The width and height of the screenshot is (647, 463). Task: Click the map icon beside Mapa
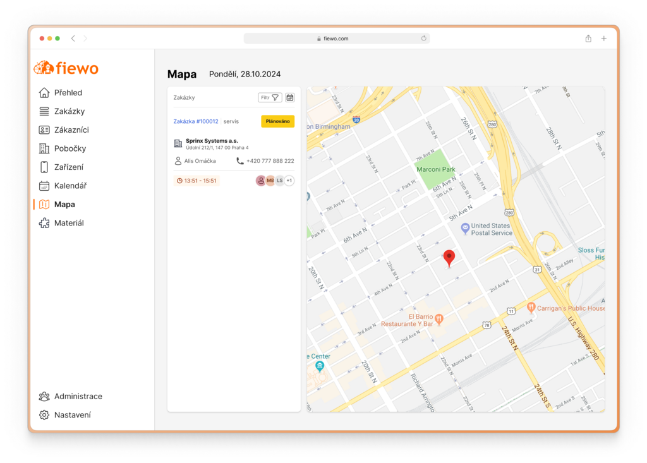44,204
